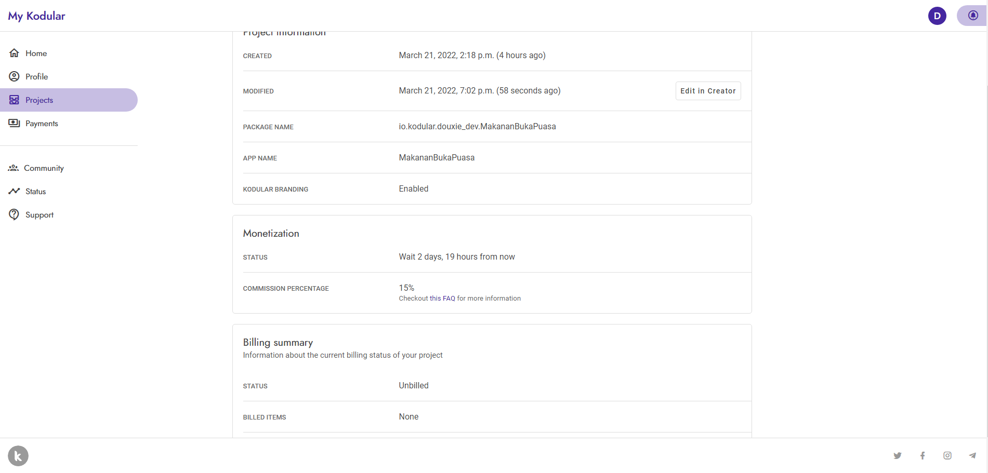
Task: Open the FAQ link under commission percentage
Action: tap(449, 298)
